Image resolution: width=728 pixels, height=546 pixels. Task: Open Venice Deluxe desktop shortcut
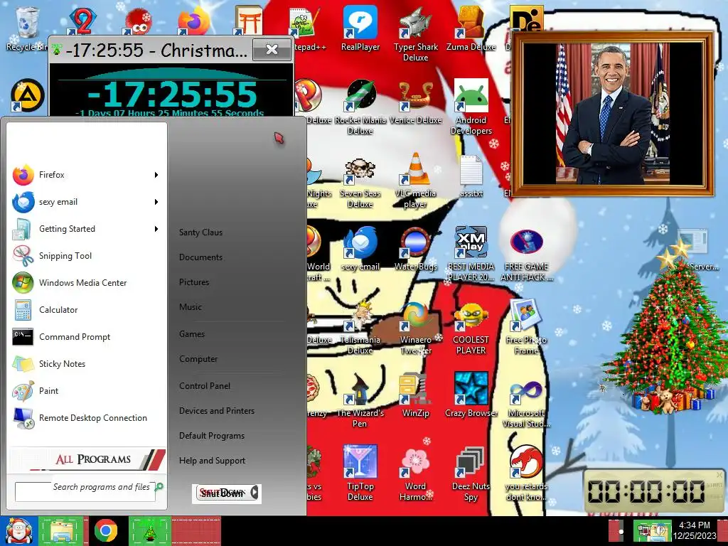pos(415,102)
